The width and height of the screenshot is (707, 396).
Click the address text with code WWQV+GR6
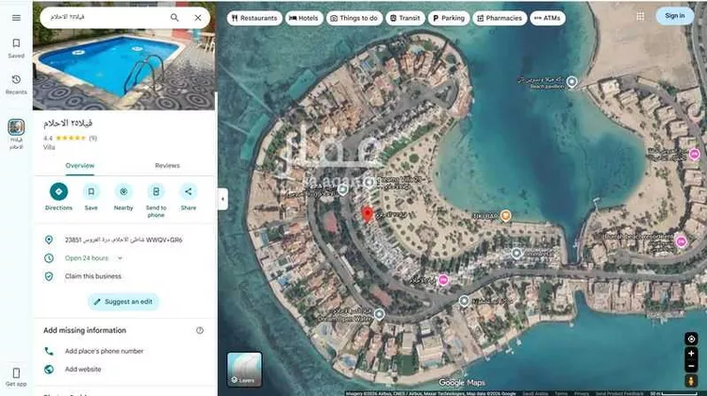pos(123,239)
